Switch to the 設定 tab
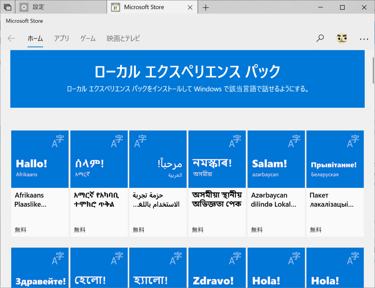 coord(61,7)
